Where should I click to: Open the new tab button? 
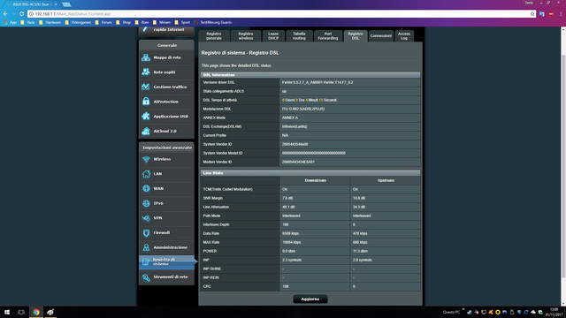pyautogui.click(x=66, y=4)
